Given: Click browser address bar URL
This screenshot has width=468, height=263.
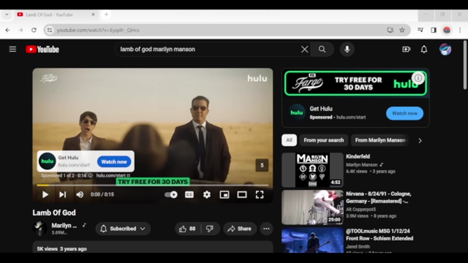Looking at the screenshot, I should [98, 30].
